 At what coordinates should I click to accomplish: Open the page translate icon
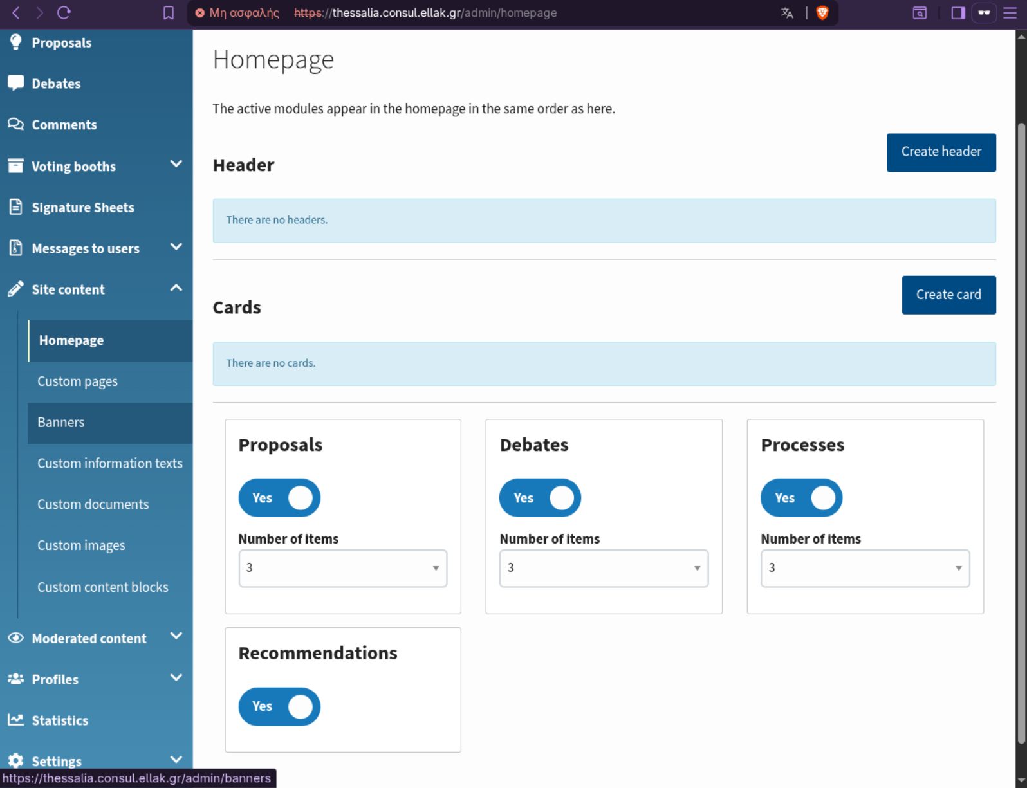click(787, 13)
